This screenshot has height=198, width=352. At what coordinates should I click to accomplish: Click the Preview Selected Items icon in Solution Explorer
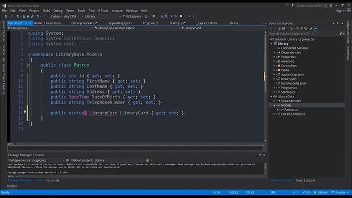pyautogui.click(x=315, y=29)
